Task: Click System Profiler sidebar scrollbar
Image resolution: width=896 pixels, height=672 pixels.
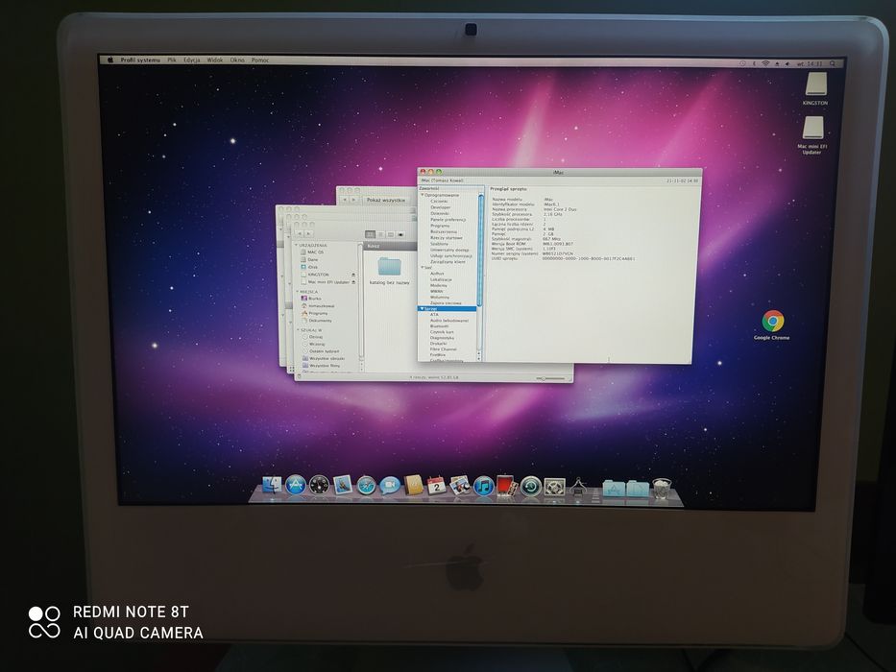Action: click(x=480, y=252)
